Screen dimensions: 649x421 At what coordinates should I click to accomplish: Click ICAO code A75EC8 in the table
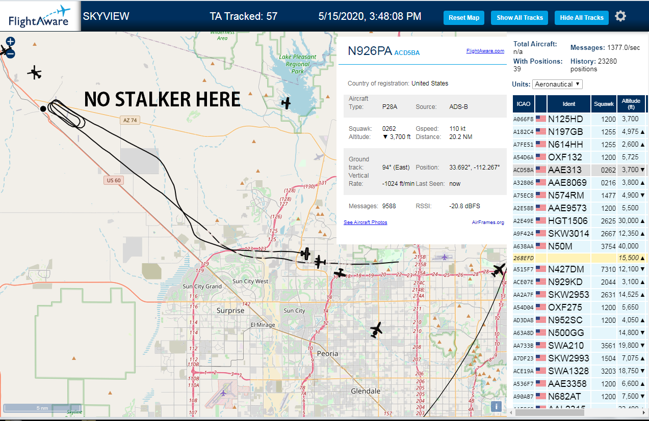(523, 195)
